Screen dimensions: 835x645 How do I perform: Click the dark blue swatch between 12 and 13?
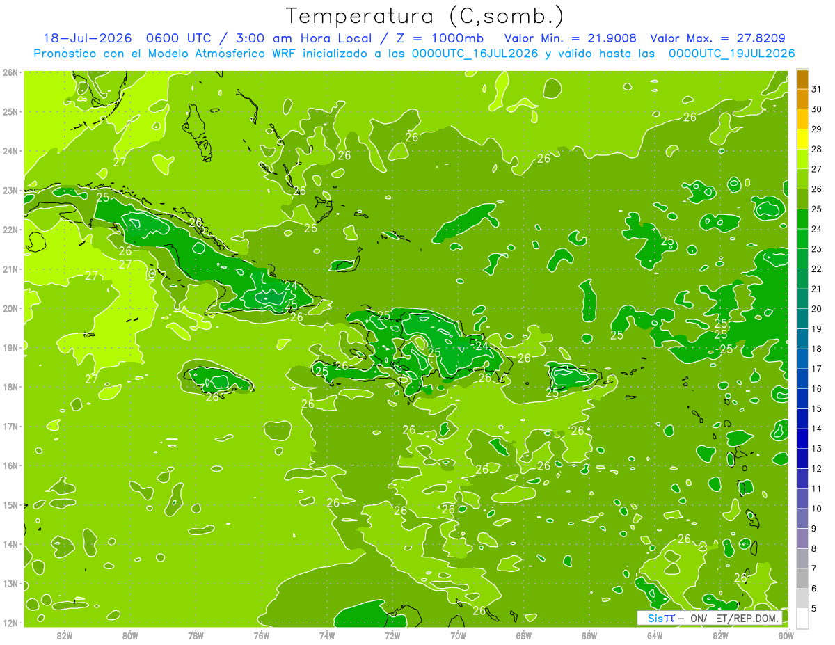tap(802, 459)
